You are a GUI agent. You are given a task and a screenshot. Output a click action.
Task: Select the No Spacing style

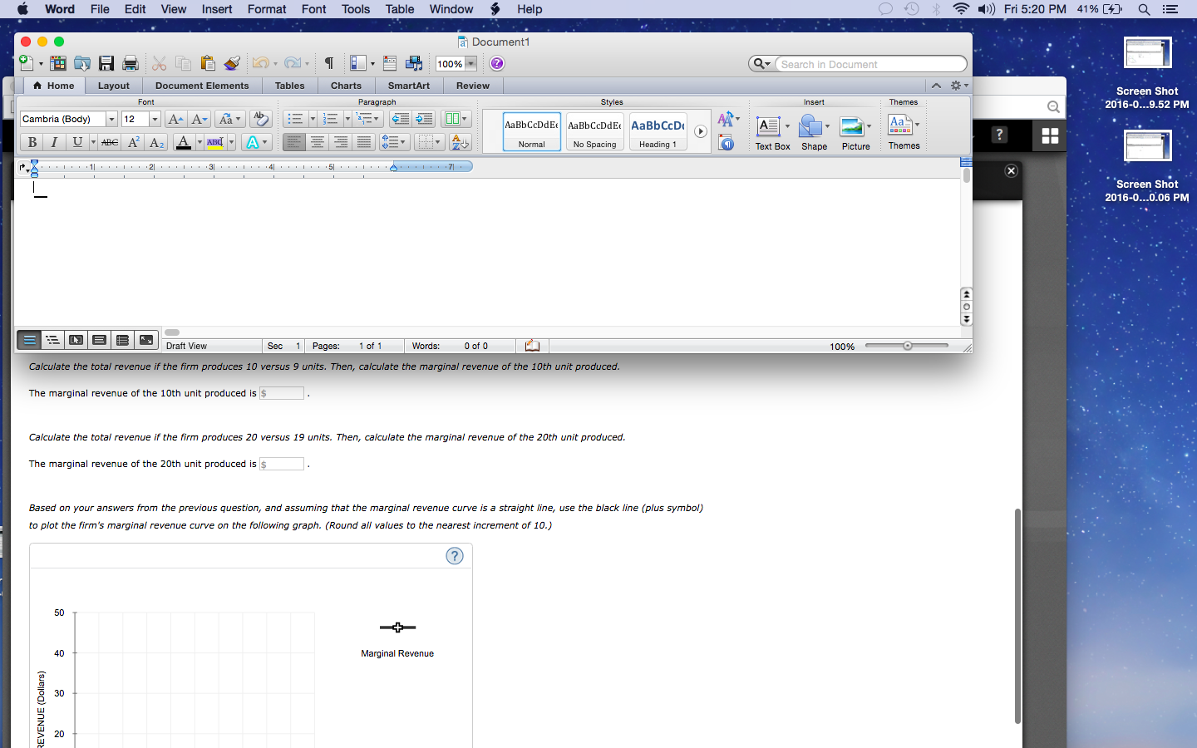[594, 131]
